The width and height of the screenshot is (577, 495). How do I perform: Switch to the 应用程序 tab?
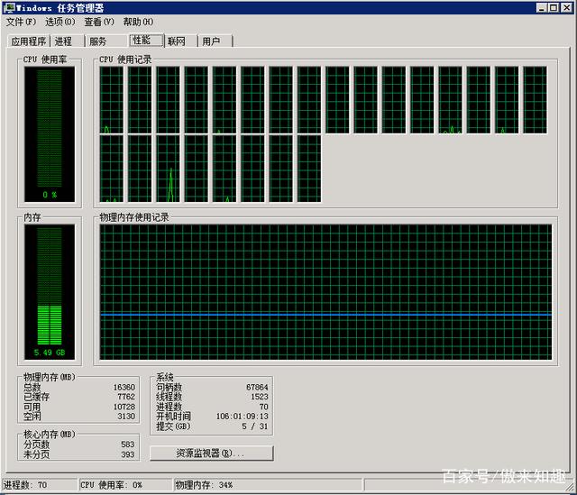click(28, 41)
